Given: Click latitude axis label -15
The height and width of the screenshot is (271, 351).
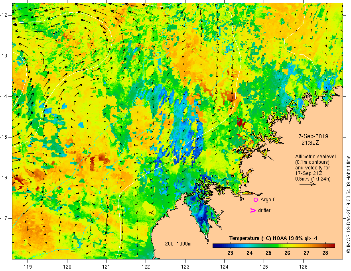Looking at the screenshot, I should point(4,137).
